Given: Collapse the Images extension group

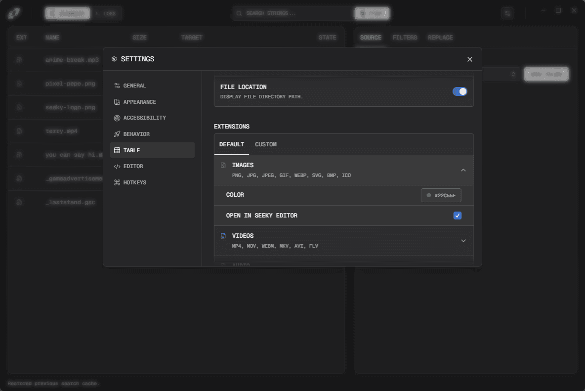Looking at the screenshot, I should [463, 170].
